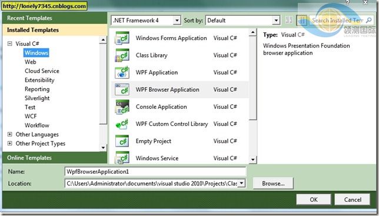Select the Console Application template icon
The image size is (379, 216).
122,107
